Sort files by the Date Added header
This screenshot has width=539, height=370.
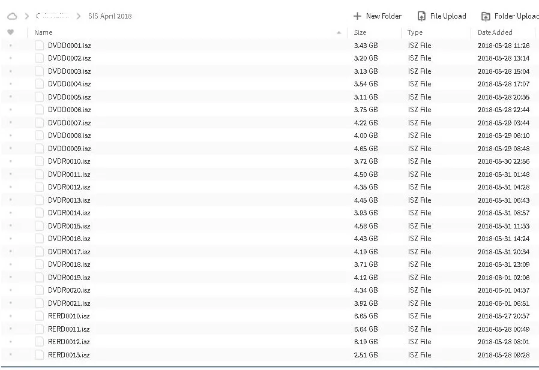495,32
